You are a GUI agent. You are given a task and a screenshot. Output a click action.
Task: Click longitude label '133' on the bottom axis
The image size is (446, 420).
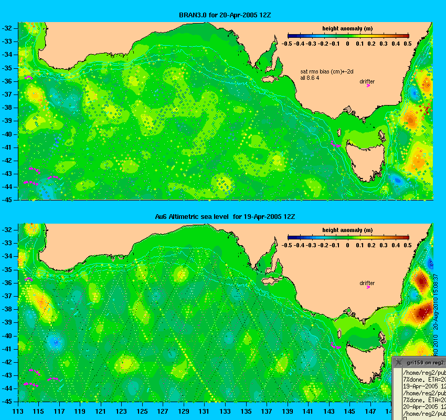225,412
